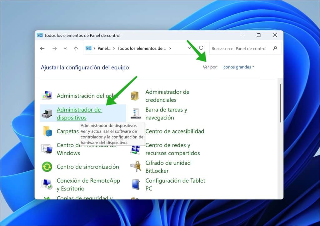
Task: Click the Ver por: label
Action: [x=210, y=67]
